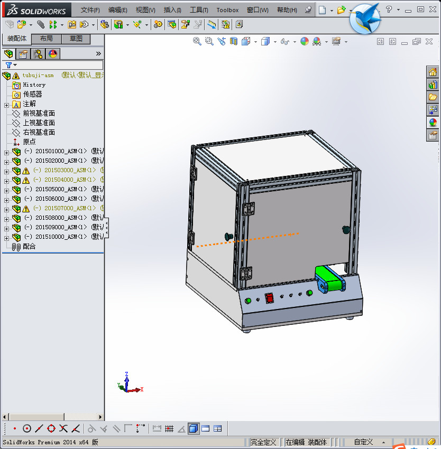Toggle the intersection snap button

point(63,429)
